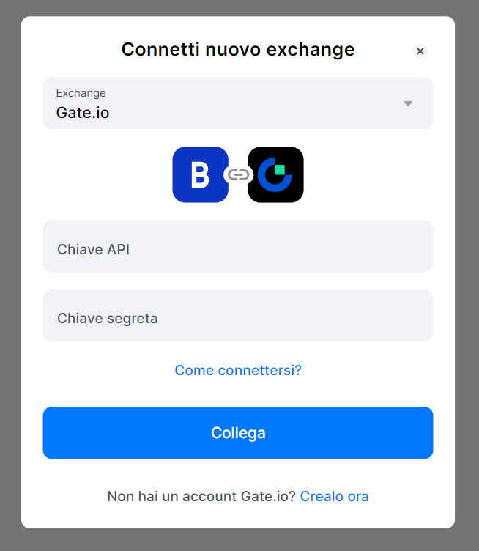The height and width of the screenshot is (551, 479).
Task: Open the Exchange selector showing Gate.io
Action: 237,103
